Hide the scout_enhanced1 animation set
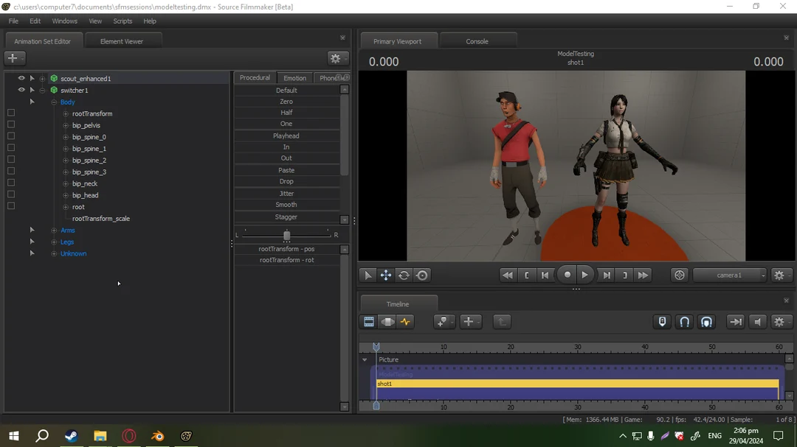 (21, 77)
